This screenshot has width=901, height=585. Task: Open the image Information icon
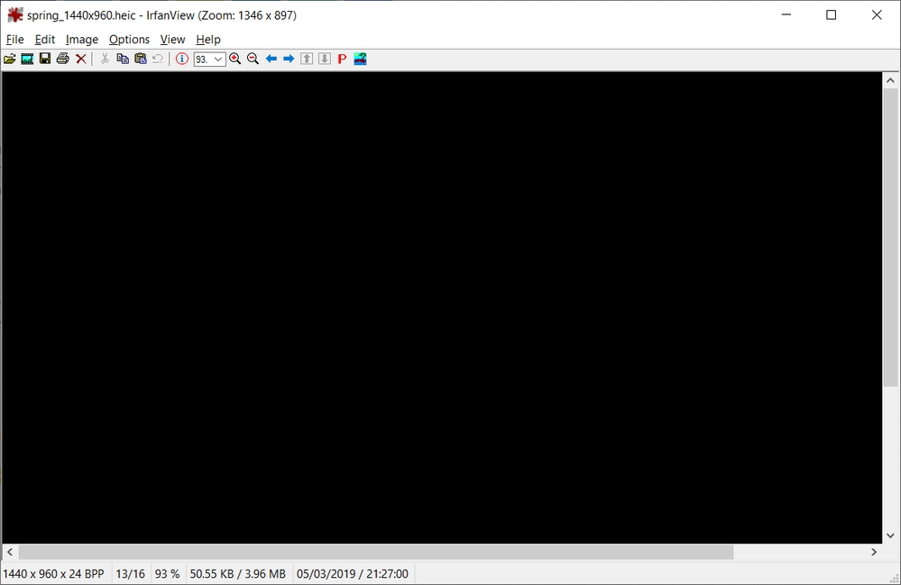[x=181, y=59]
